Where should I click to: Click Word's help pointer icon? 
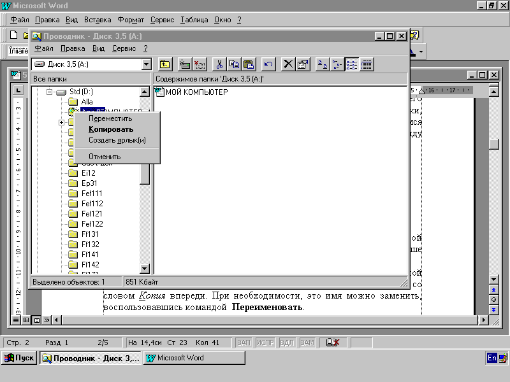click(415, 35)
